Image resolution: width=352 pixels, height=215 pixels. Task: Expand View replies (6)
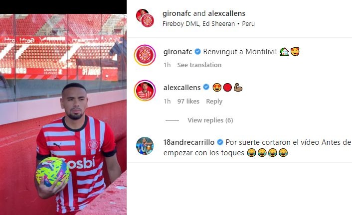[210, 120]
